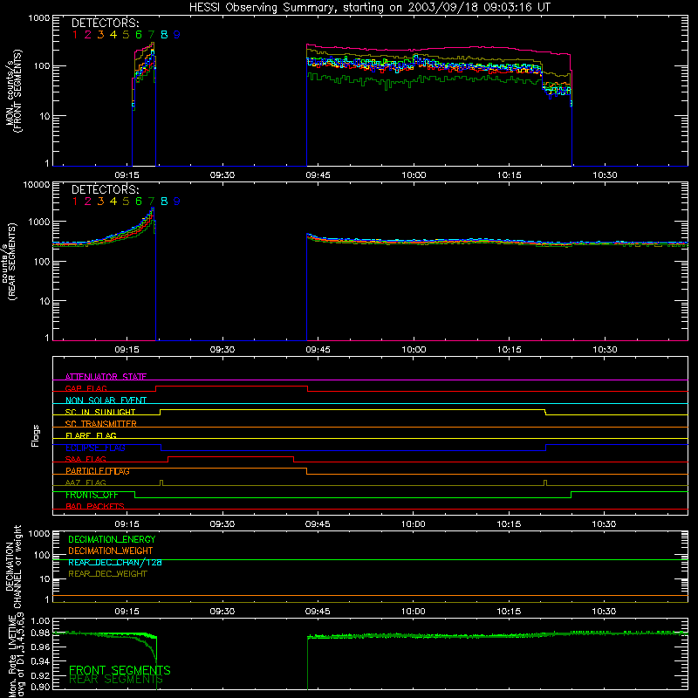Image resolution: width=698 pixels, height=698 pixels.
Task: Click the FRONT SEGMENTS label in livetime plot
Action: click(x=120, y=670)
